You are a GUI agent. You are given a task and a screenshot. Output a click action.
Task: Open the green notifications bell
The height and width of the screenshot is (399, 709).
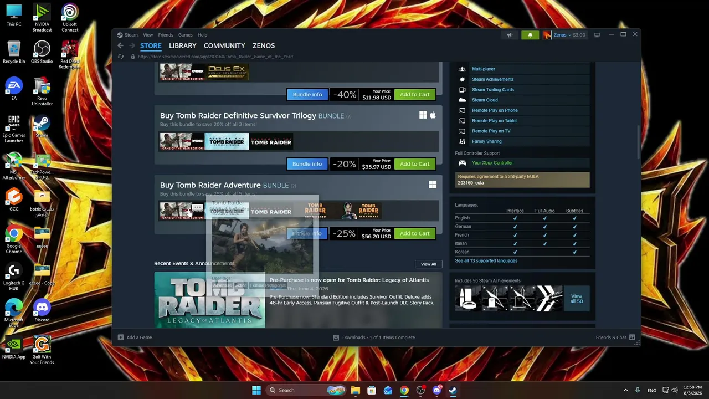[x=530, y=35]
